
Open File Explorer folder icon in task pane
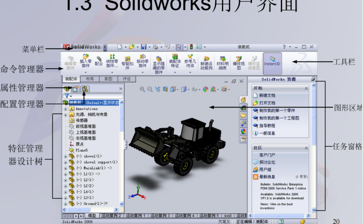tap(243, 115)
